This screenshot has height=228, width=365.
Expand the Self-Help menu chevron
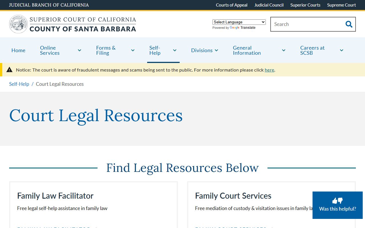175,50
